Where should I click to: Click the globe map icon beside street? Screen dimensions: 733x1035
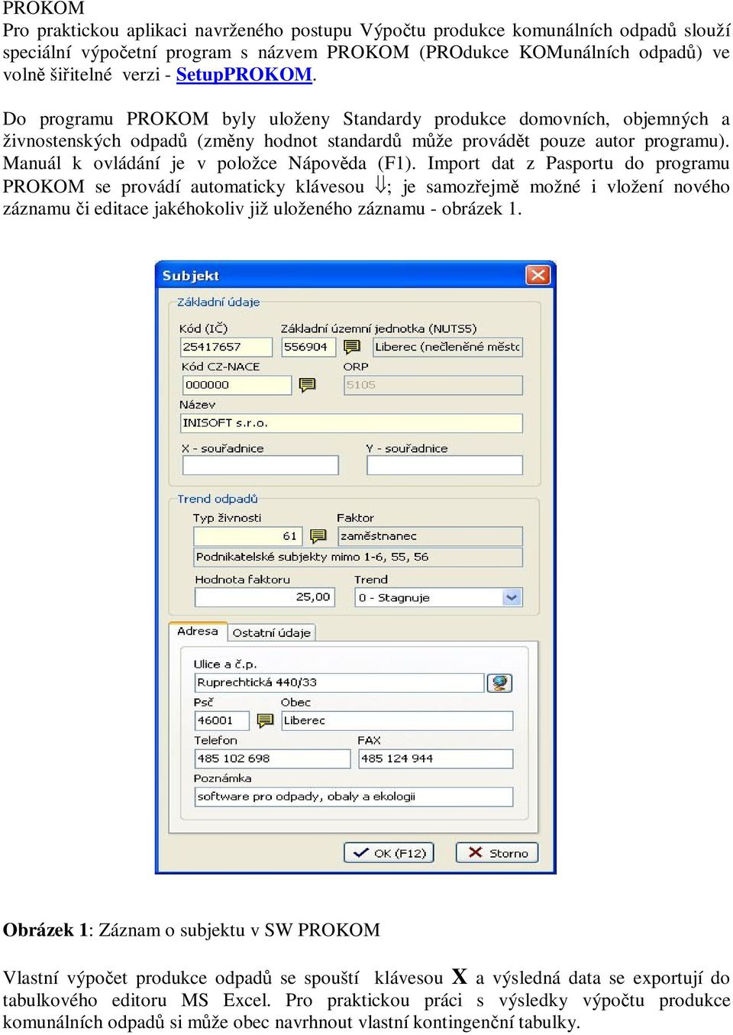(x=499, y=682)
